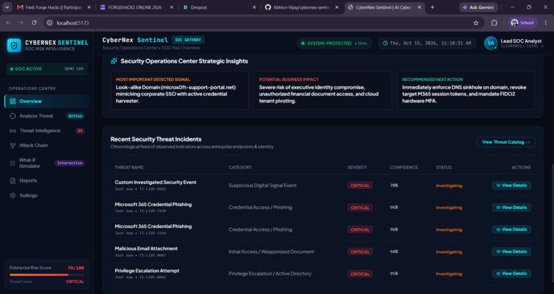554x294 pixels.
Task: Click the sparkle icon beside Strategic Insights
Action: (x=114, y=61)
